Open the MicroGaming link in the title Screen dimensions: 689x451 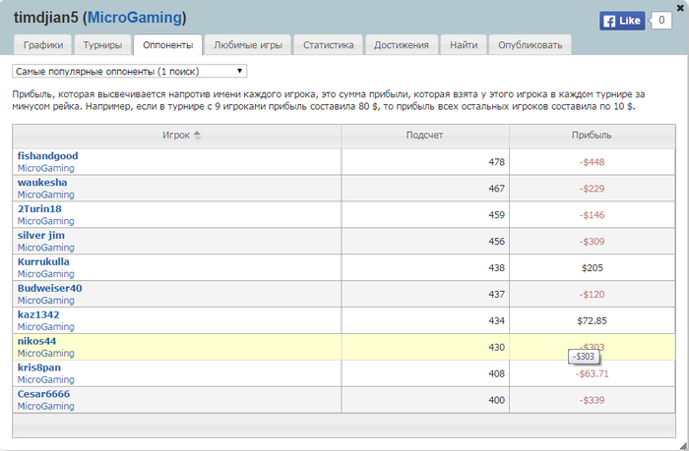135,18
